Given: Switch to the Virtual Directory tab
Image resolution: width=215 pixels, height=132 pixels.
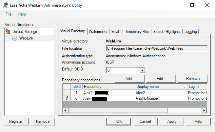Looking at the screenshot, I should click(x=73, y=31).
